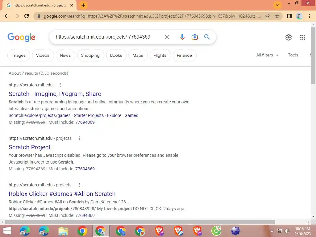This screenshot has width=316, height=237.
Task: Open Scratch Project result's three-dot options
Action: (x=79, y=138)
